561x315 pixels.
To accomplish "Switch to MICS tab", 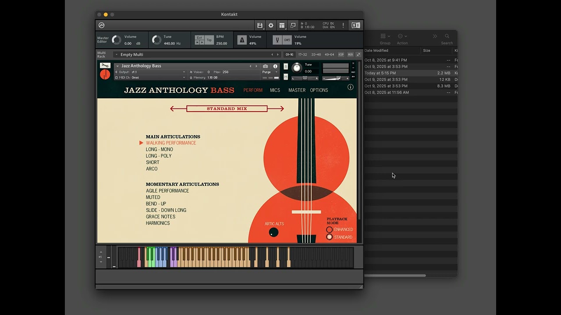I will (x=275, y=90).
